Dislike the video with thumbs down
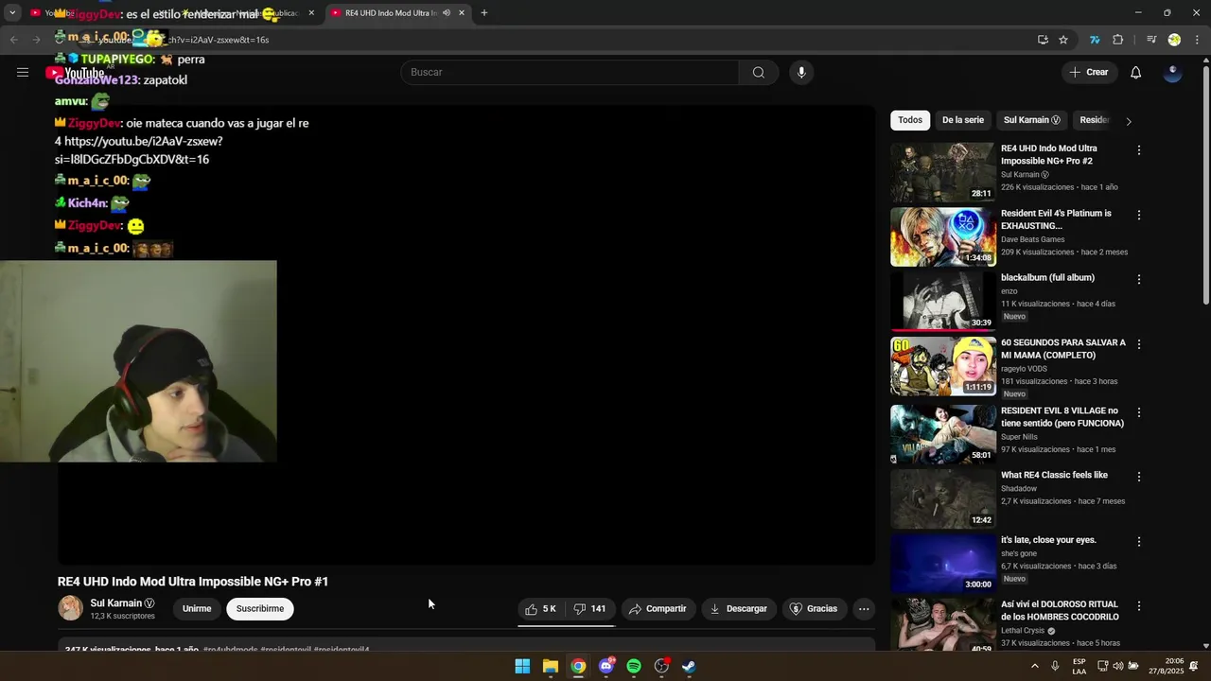This screenshot has width=1211, height=681. pos(590,609)
